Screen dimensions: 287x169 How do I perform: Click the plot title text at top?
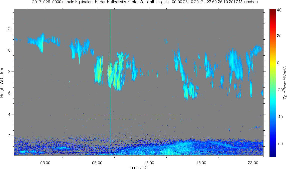coord(145,2)
